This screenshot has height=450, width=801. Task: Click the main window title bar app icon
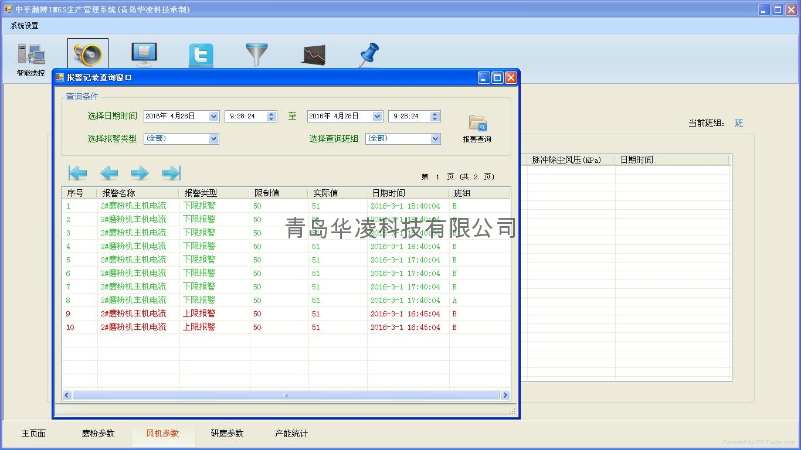pos(8,9)
